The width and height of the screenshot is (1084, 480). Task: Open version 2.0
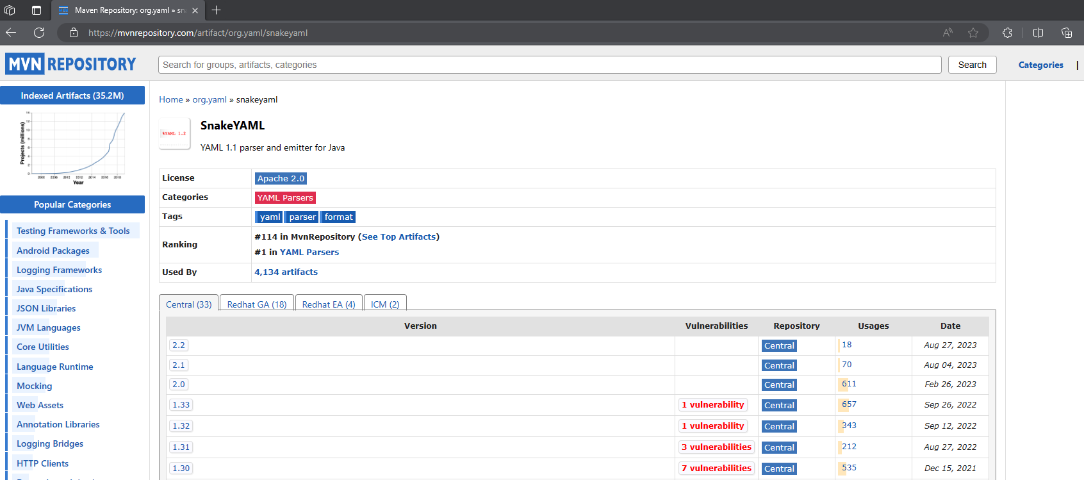[x=179, y=385]
